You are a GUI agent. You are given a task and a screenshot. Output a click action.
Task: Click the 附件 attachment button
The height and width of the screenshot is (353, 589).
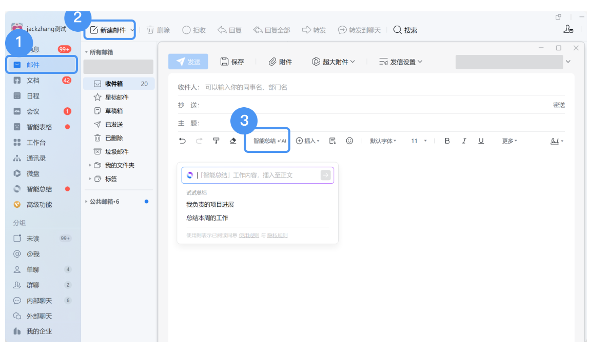pos(280,62)
